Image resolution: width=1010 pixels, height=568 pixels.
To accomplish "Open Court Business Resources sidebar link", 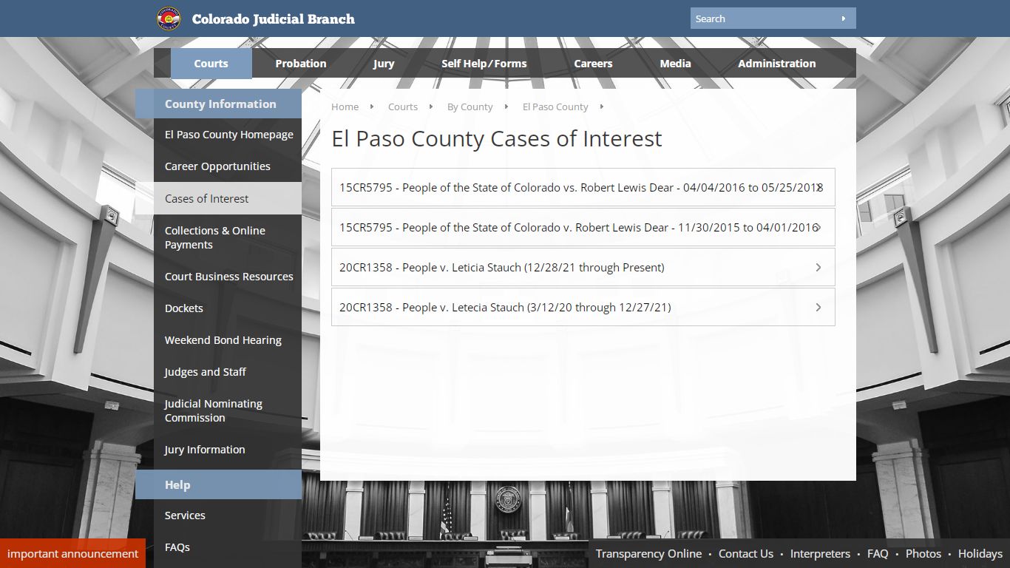I will click(x=228, y=277).
